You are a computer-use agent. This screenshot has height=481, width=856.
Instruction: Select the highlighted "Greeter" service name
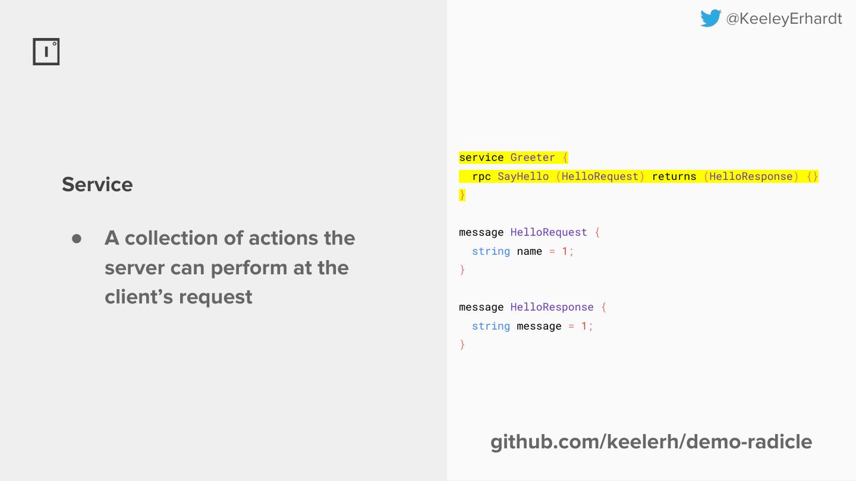point(533,157)
